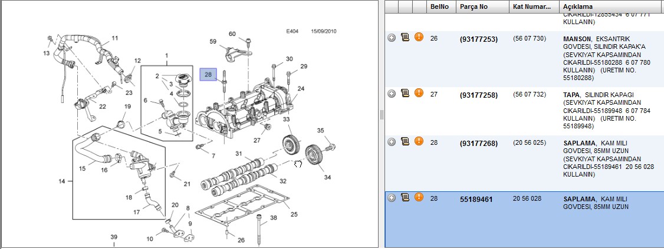This screenshot has width=664, height=249.
Task: Select catalog number (56 07 732)
Action: point(530,94)
